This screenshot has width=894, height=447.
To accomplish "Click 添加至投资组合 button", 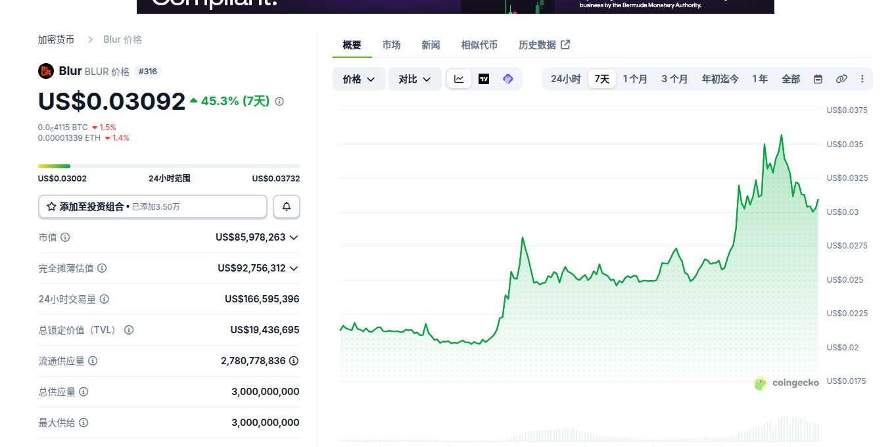I will 153,206.
